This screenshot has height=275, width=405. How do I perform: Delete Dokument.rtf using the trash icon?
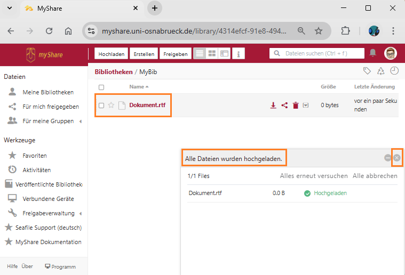click(x=296, y=106)
